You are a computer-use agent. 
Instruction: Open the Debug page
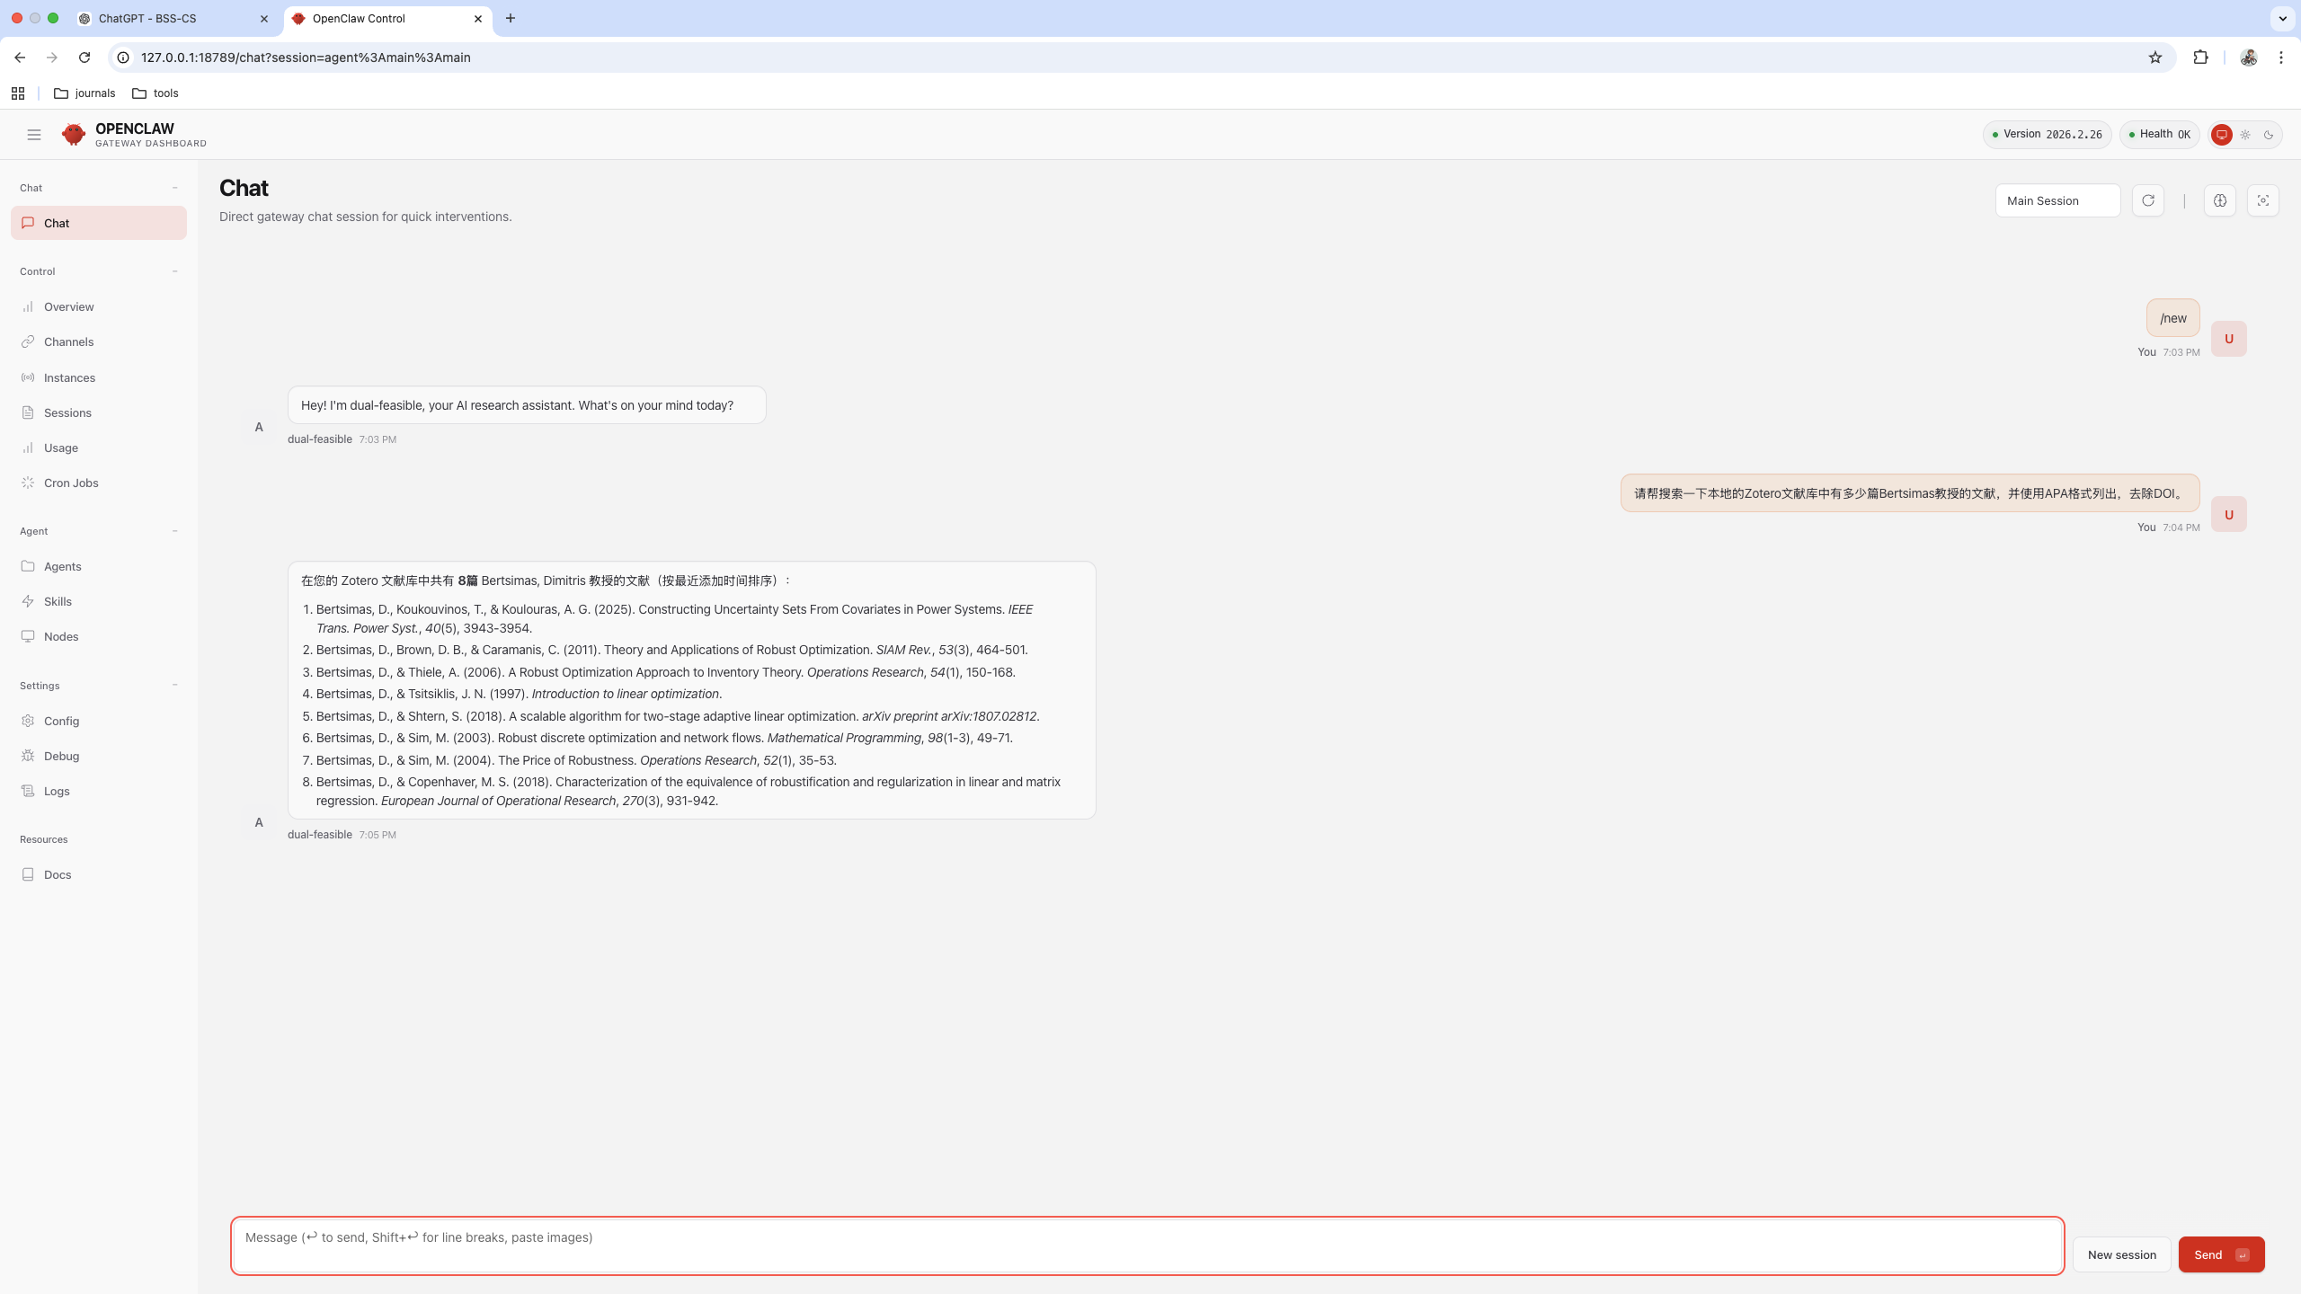tap(61, 756)
